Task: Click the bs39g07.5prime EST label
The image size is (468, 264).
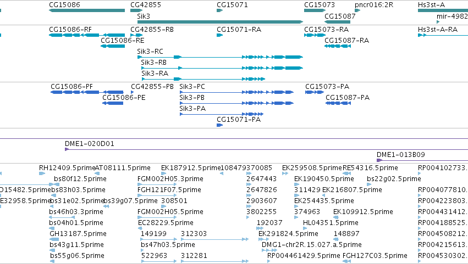Action: pos(130,201)
